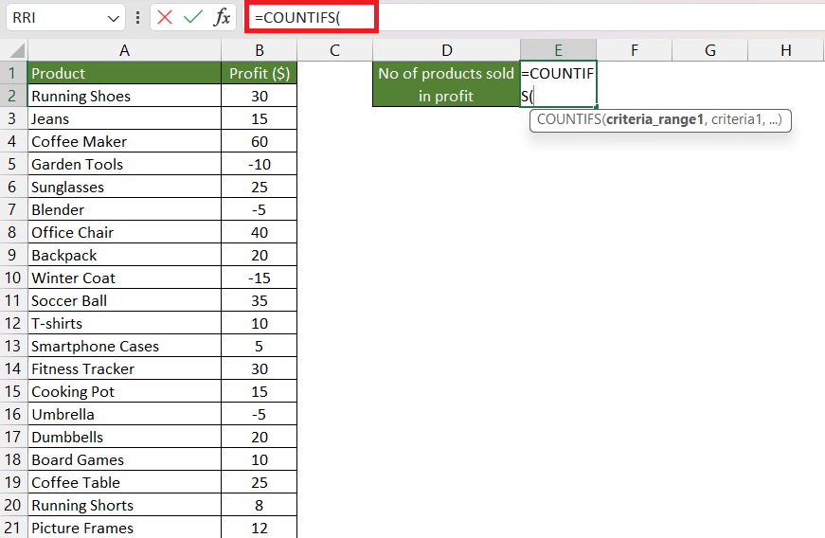Click the Select All corner triangle

click(x=17, y=50)
